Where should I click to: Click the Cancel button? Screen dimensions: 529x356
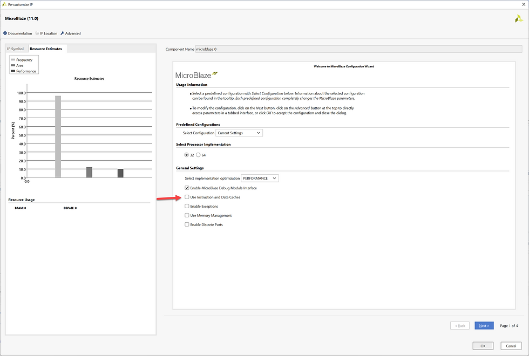pyautogui.click(x=511, y=346)
